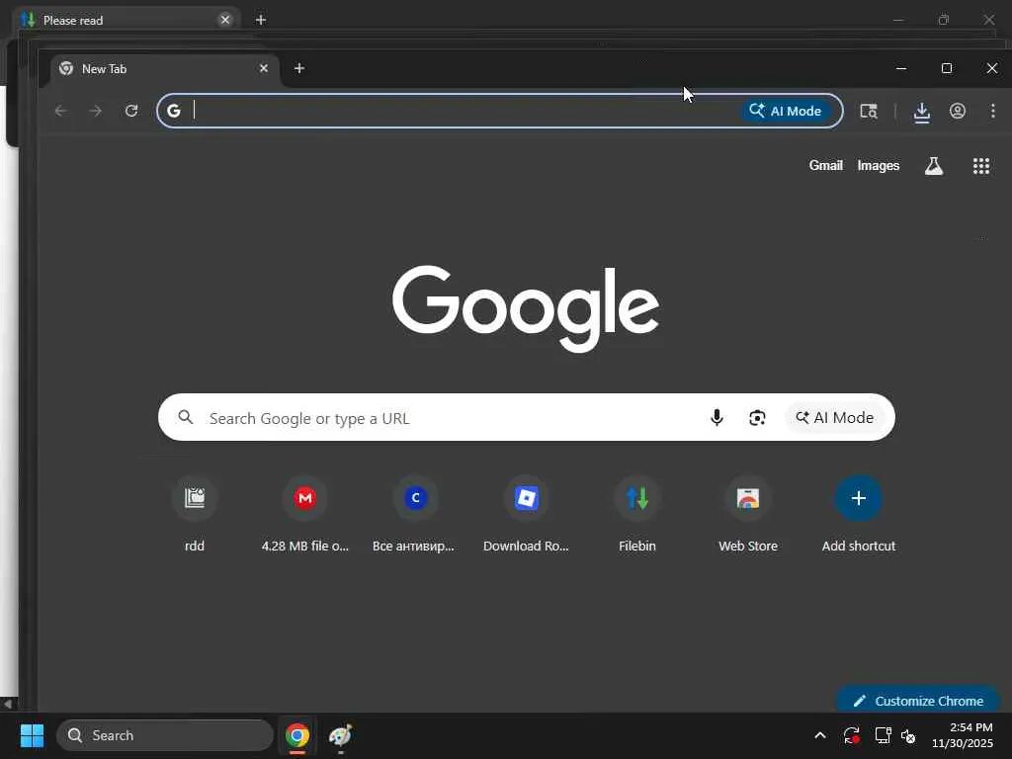
Task: Open the clock showing 2:54 PM
Action: click(x=963, y=735)
